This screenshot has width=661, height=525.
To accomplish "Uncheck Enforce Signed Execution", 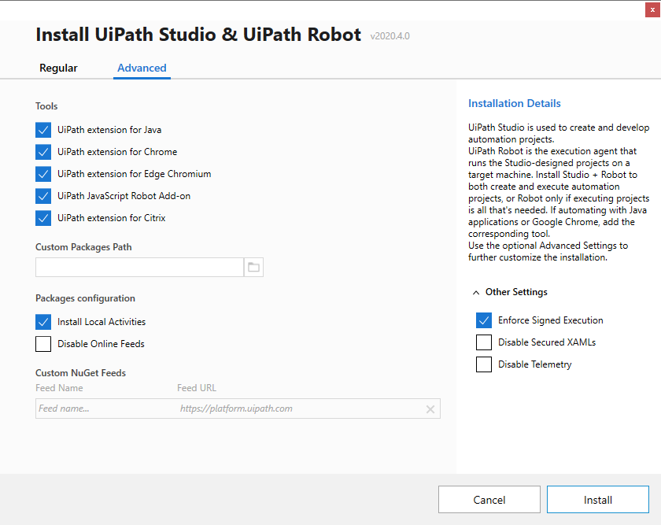I will (484, 320).
